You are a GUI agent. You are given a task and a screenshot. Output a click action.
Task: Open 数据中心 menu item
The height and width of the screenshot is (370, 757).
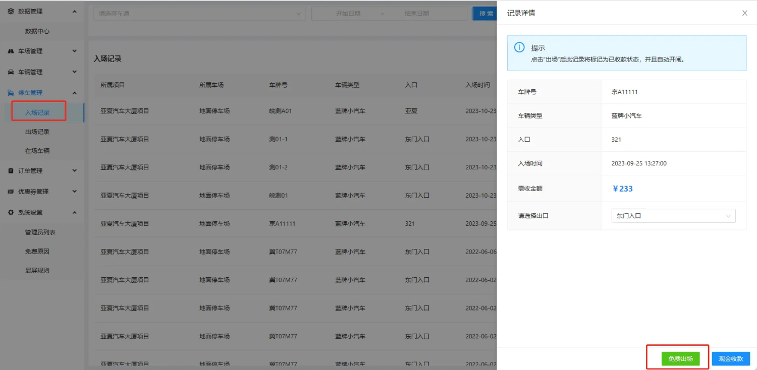(37, 31)
